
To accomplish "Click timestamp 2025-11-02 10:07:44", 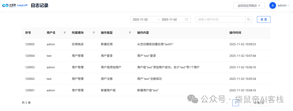I will 243,56.
